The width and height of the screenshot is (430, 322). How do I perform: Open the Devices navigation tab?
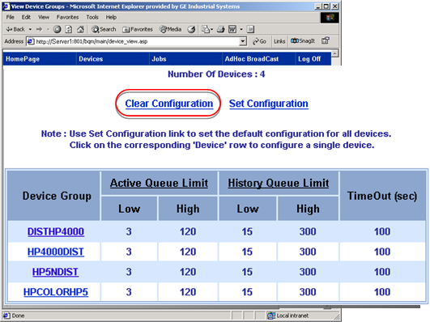click(x=91, y=59)
